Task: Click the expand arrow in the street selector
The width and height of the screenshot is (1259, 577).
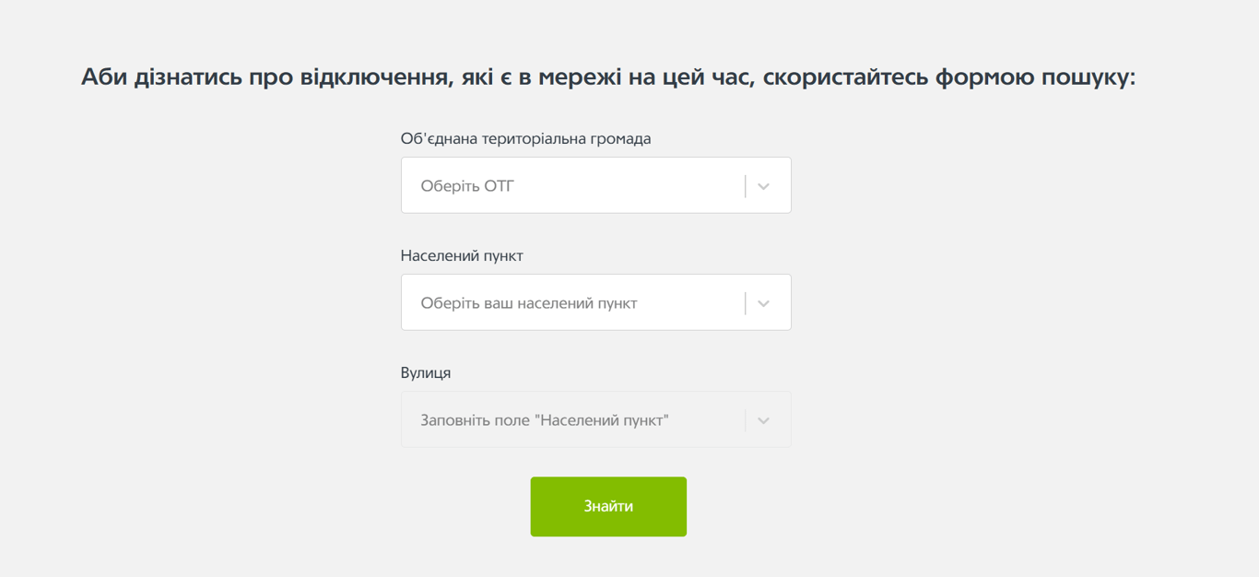Action: click(762, 418)
